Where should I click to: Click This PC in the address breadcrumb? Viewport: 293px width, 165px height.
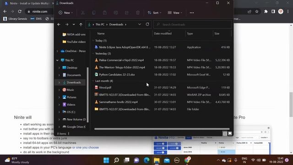coord(100,24)
